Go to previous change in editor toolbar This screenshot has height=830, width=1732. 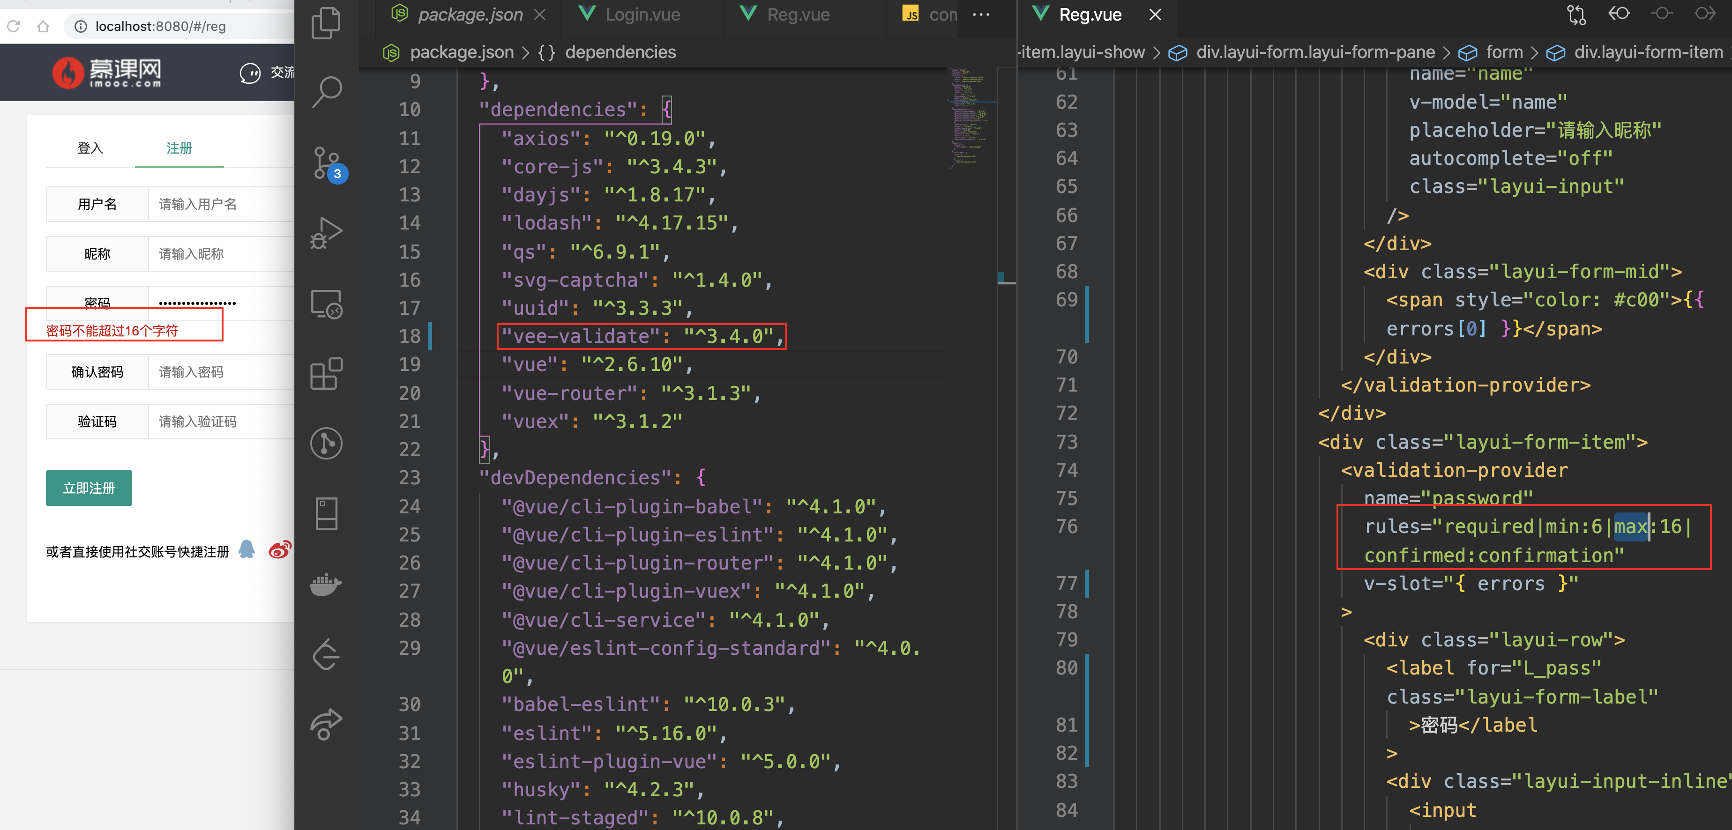pos(1619,14)
